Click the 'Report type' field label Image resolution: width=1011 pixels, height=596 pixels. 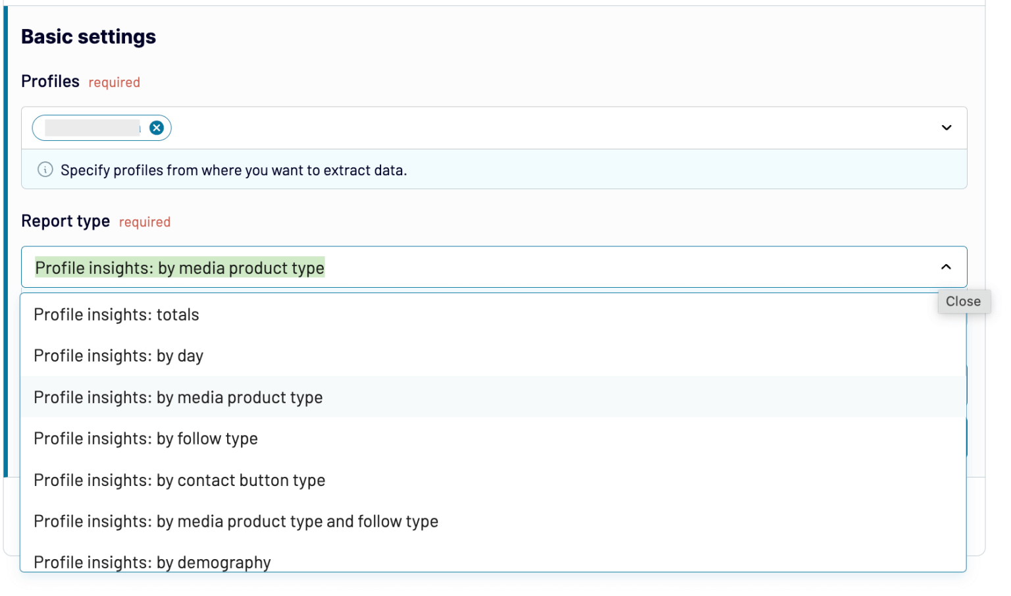point(65,221)
